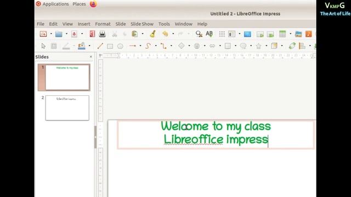Choose the Select arrow tool
Viewport: 351px width, 197px height.
(43, 46)
